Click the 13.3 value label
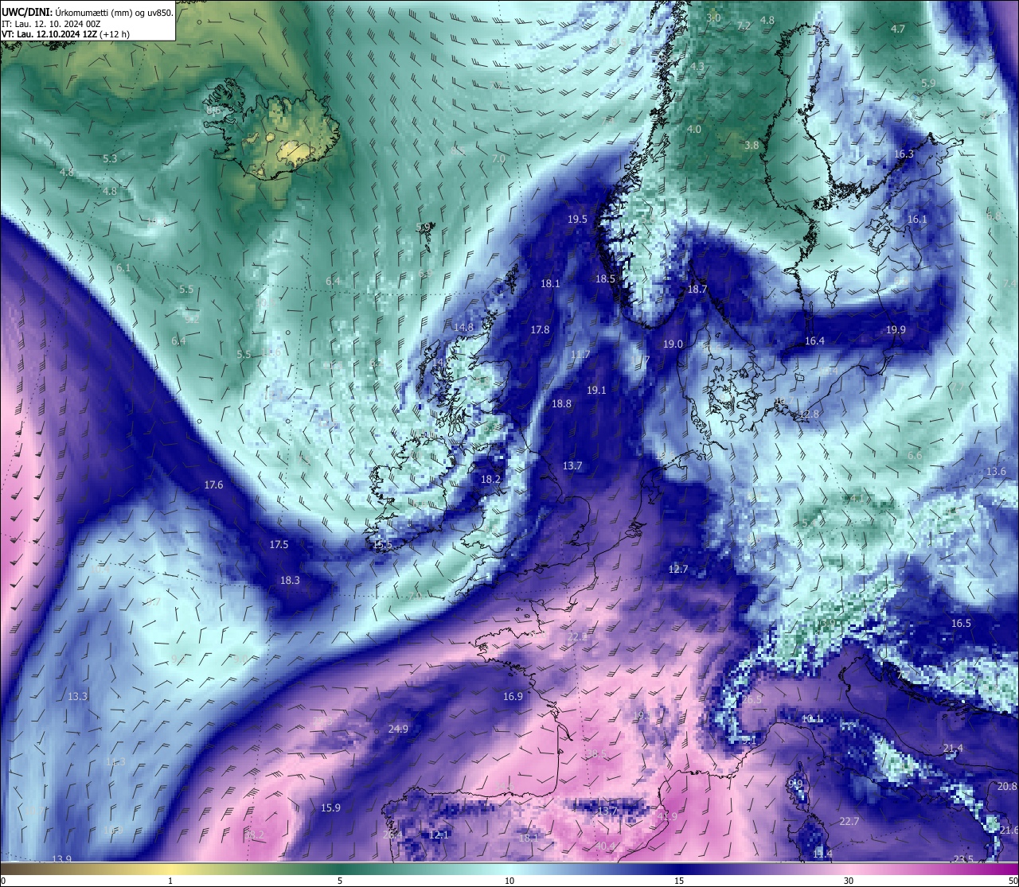The height and width of the screenshot is (887, 1019). tap(77, 697)
